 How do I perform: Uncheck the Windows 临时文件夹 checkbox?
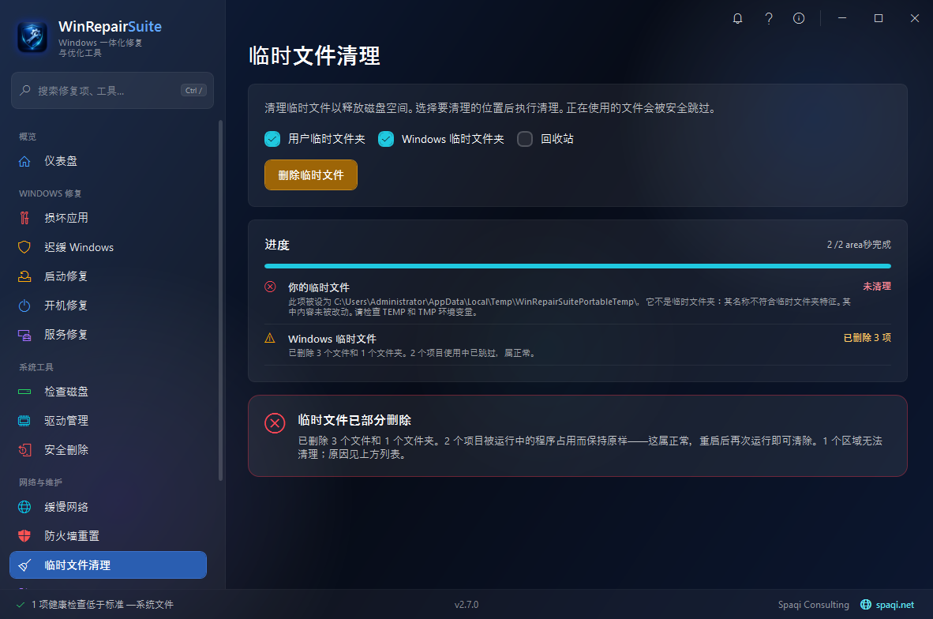(x=385, y=139)
